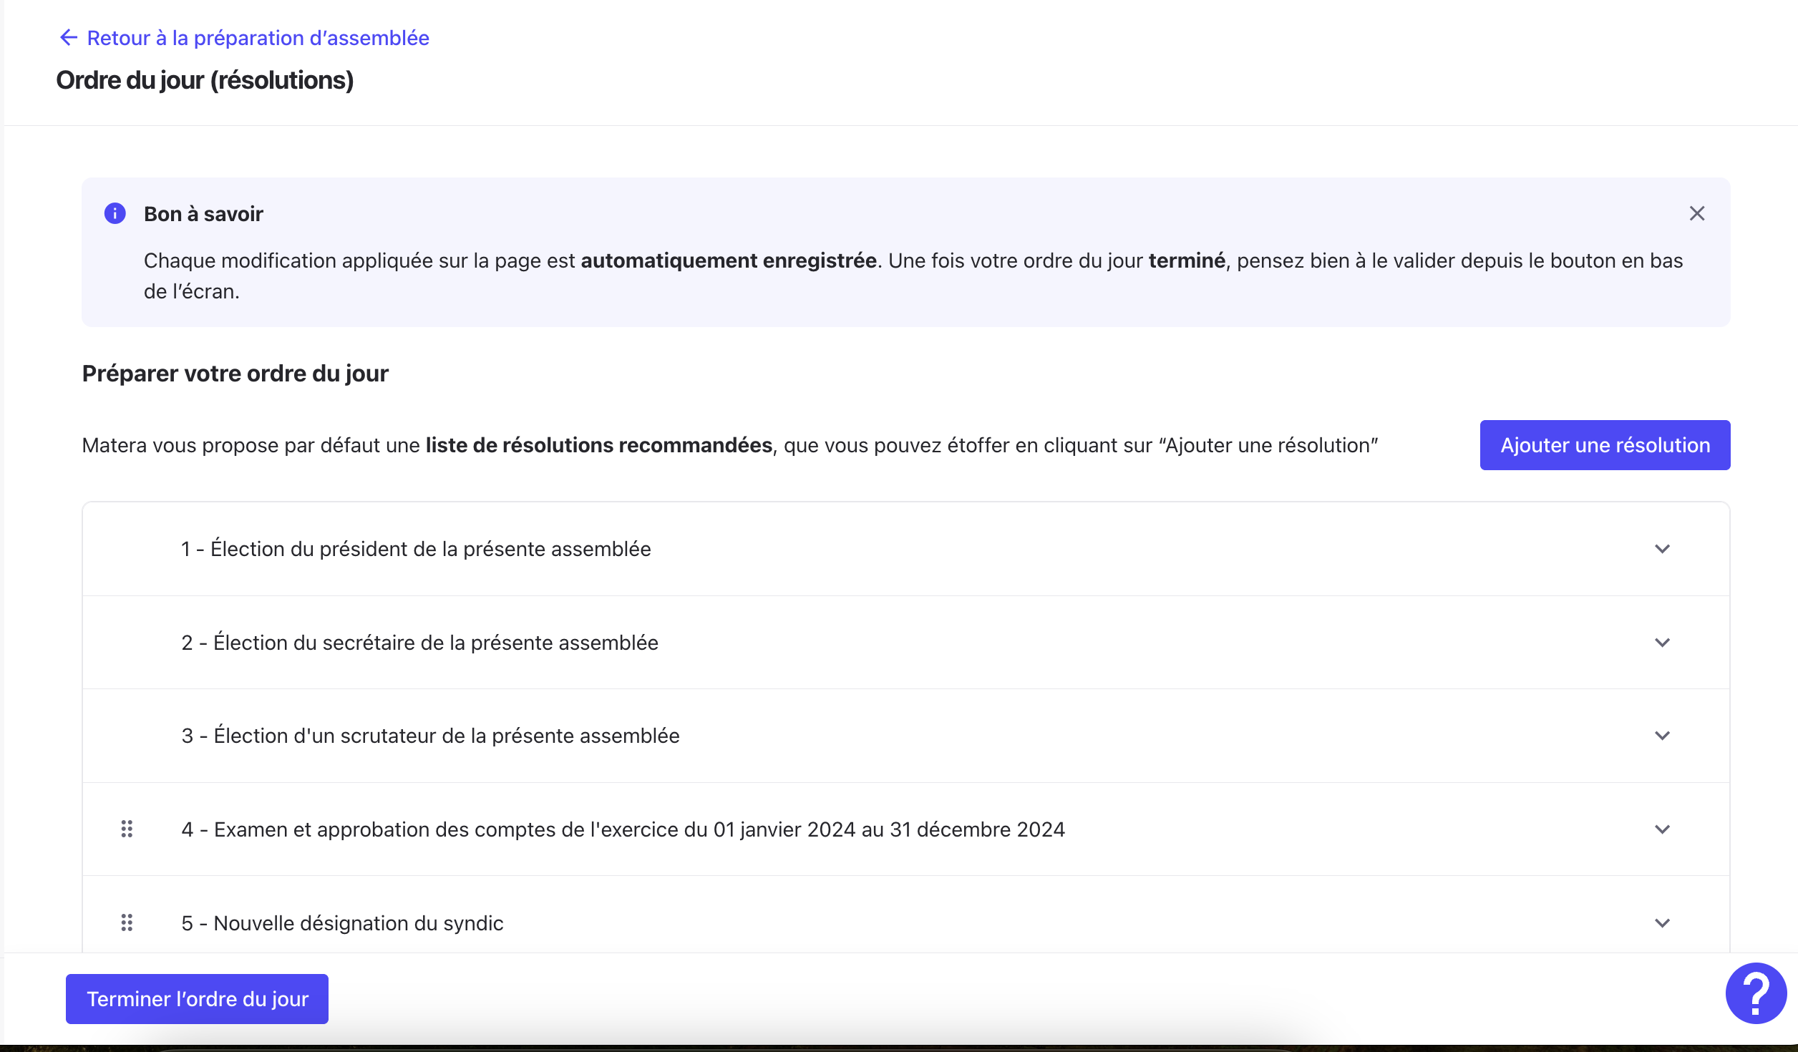
Task: Open Élection du président de la présente assemblée row
Action: click(416, 549)
